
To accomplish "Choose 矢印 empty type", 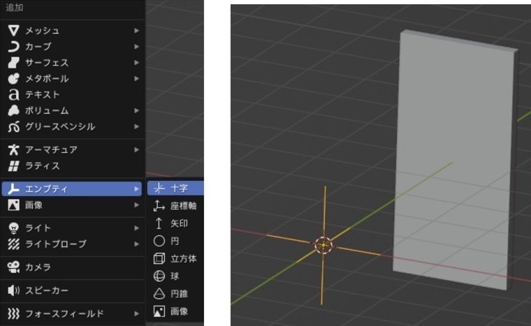I will (175, 223).
